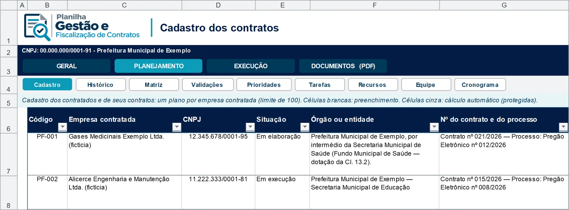Select column F header
Image resolution: width=569 pixels, height=210 pixels.
pos(375,5)
